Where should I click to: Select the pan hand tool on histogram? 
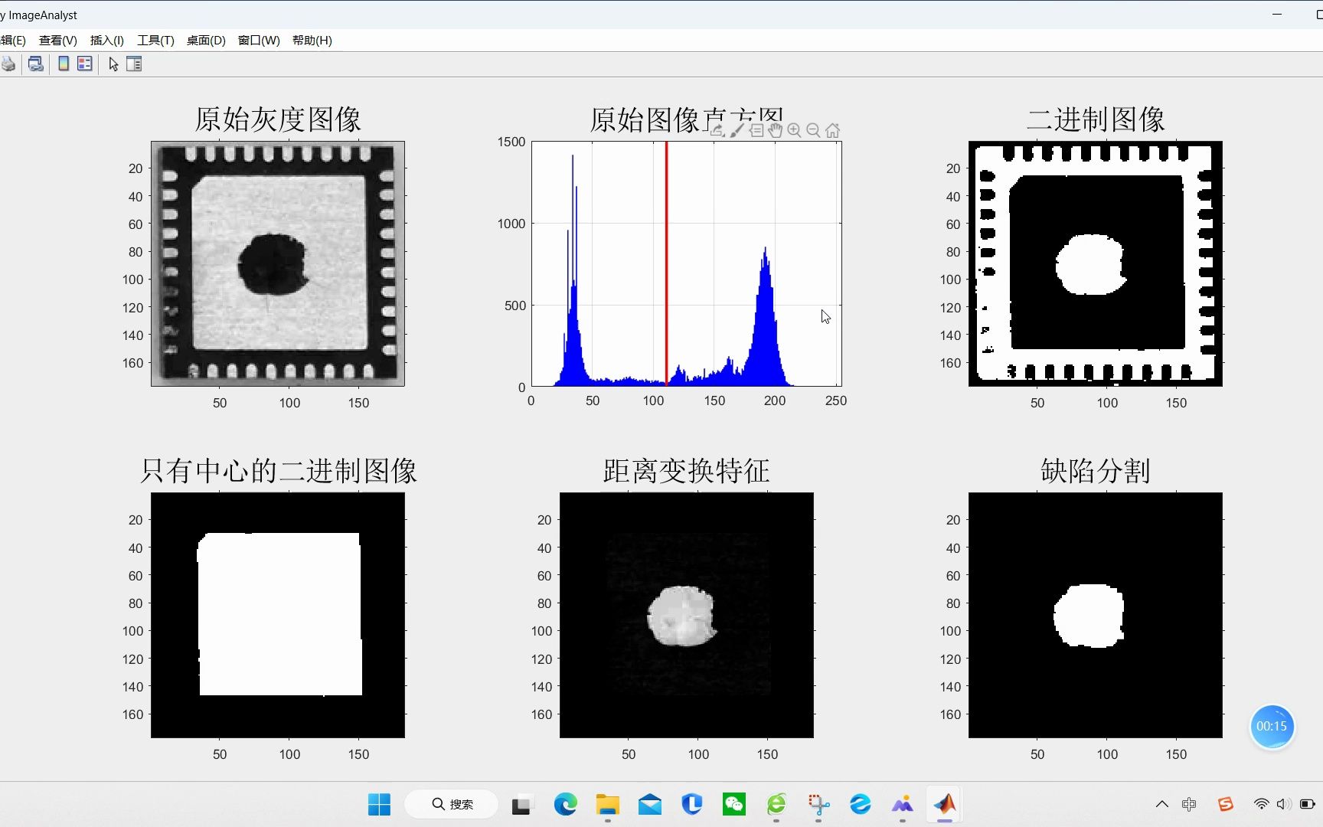pyautogui.click(x=775, y=130)
